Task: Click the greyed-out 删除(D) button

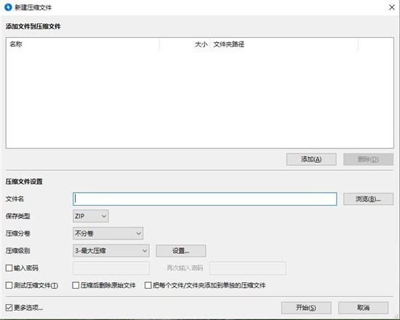Action: click(x=368, y=159)
